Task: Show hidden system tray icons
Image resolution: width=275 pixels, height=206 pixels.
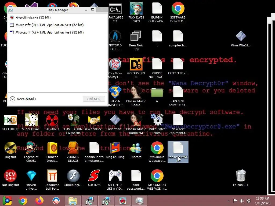Action: coord(229,201)
